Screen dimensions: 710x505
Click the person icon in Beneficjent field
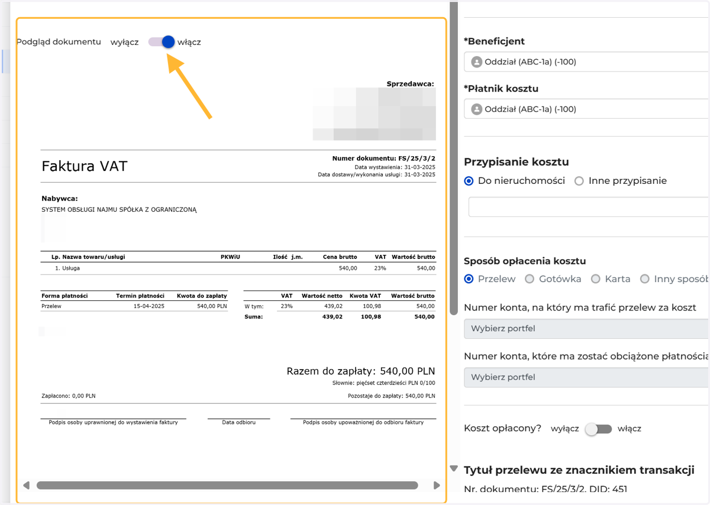click(x=476, y=62)
